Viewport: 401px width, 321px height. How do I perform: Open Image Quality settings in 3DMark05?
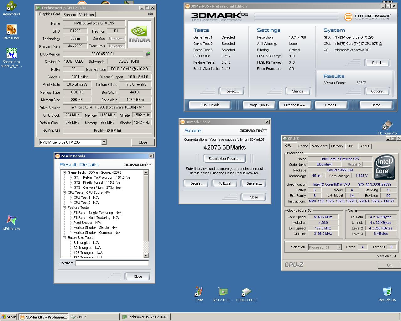(x=260, y=105)
